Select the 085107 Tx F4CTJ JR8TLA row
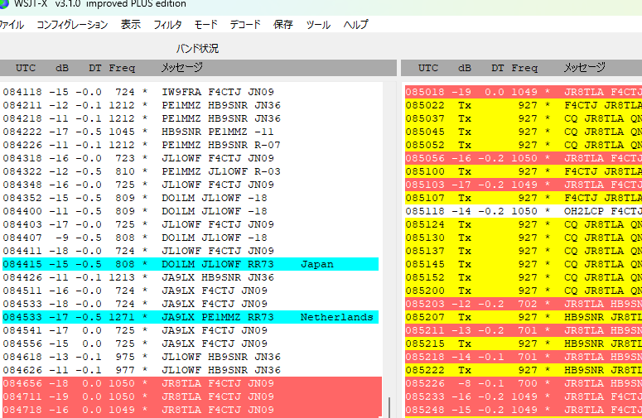642x418 pixels. tap(524, 198)
